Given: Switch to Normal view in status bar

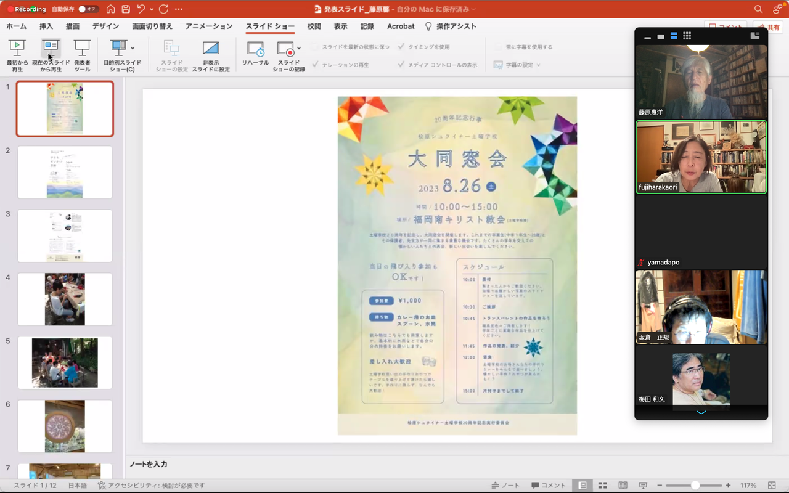Looking at the screenshot, I should tap(583, 486).
